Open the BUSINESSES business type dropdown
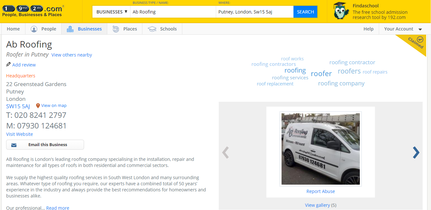The image size is (431, 210). click(111, 11)
